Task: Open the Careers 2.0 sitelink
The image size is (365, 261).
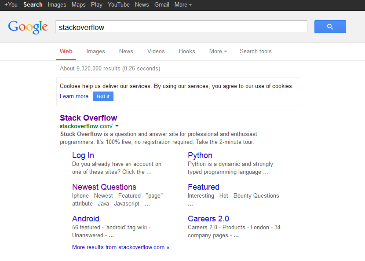Action: [208, 219]
